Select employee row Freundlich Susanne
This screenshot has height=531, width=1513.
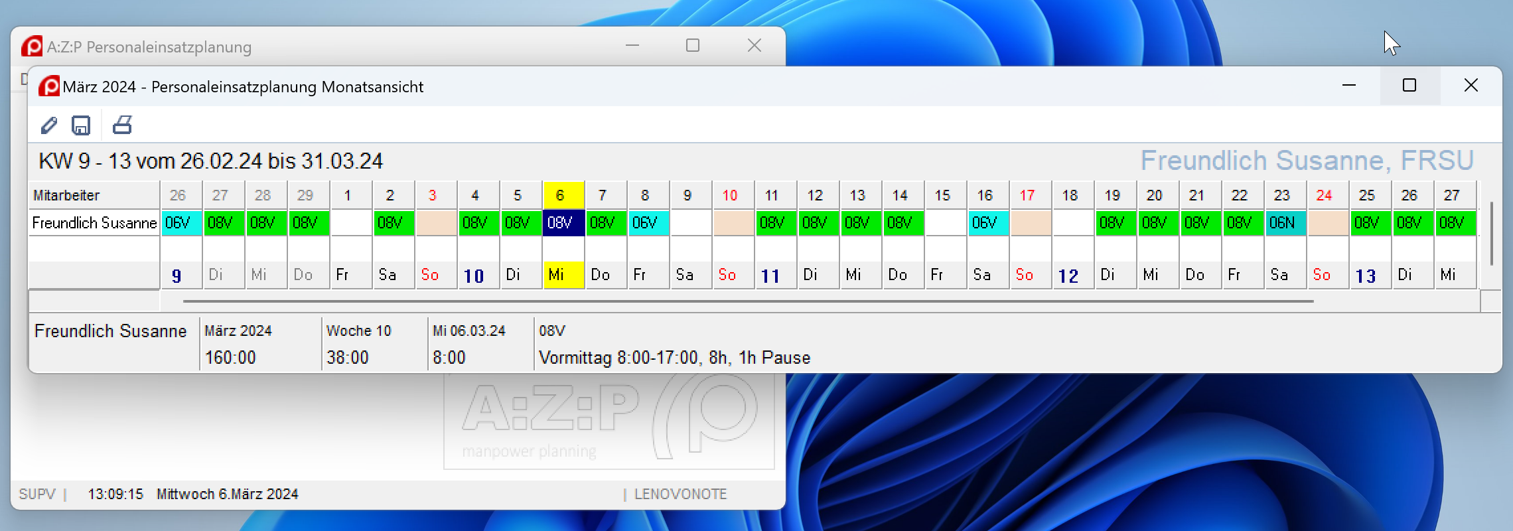(94, 223)
